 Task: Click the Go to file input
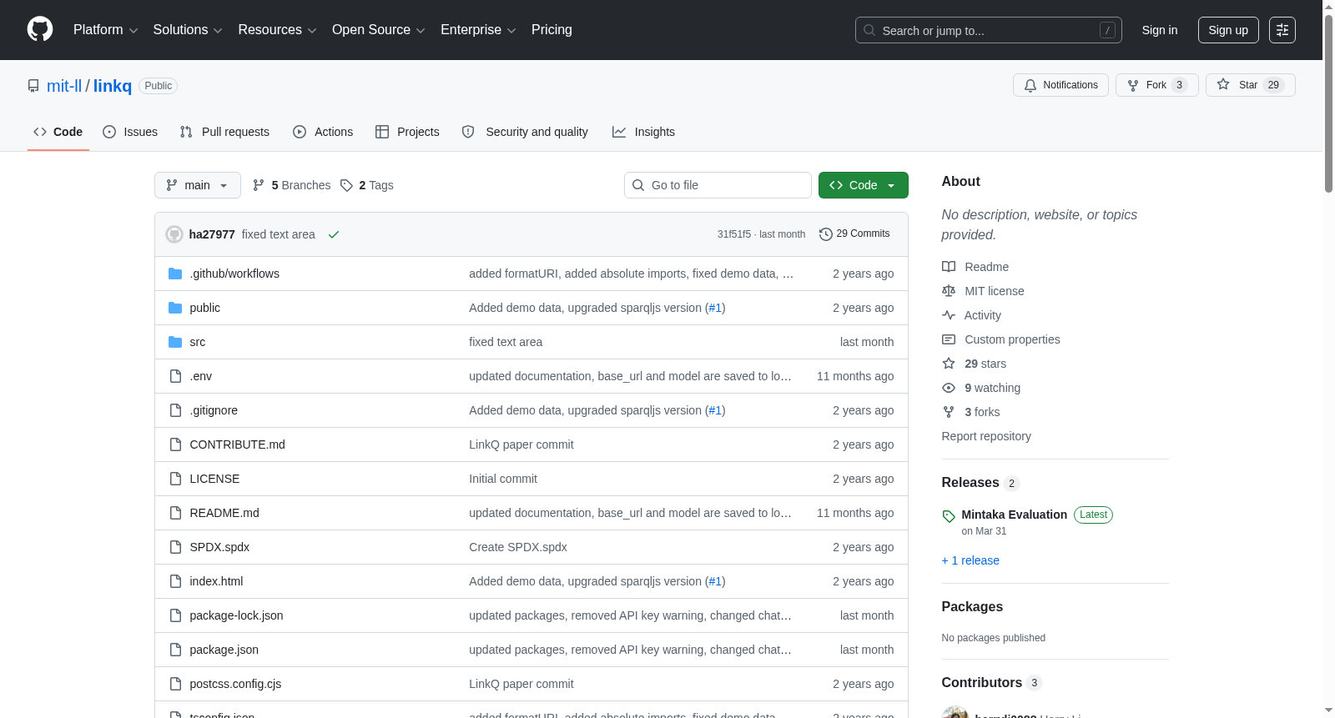(x=718, y=185)
